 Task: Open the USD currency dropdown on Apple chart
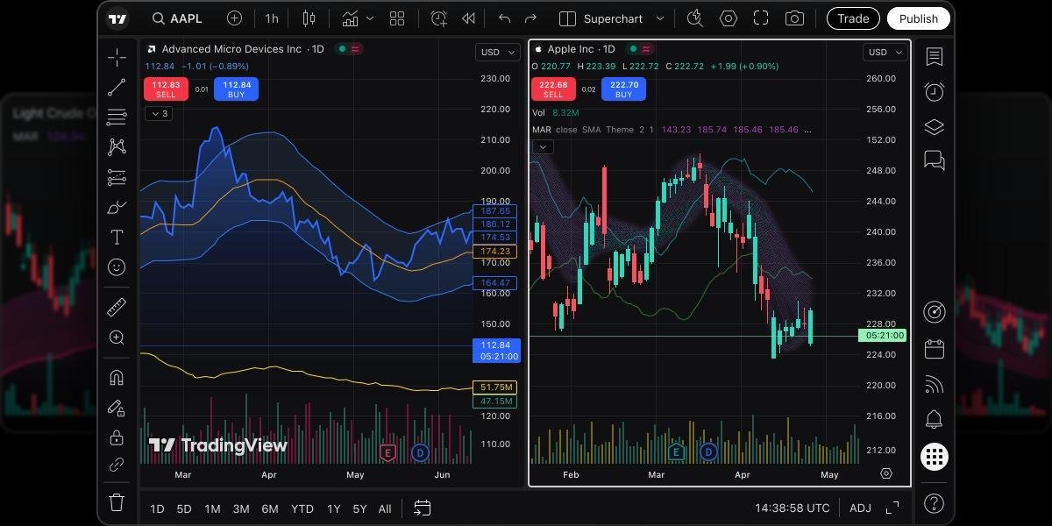tap(884, 52)
